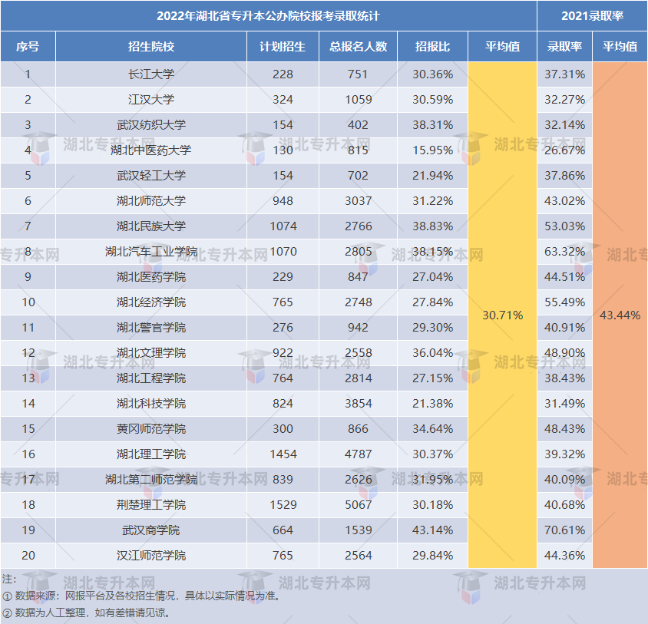Click the school name 湖北医药学院
The width and height of the screenshot is (648, 624).
(x=151, y=277)
